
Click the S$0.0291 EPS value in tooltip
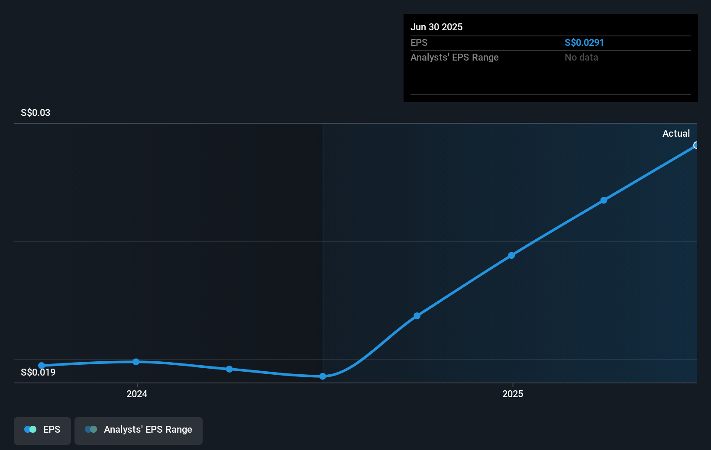(584, 43)
